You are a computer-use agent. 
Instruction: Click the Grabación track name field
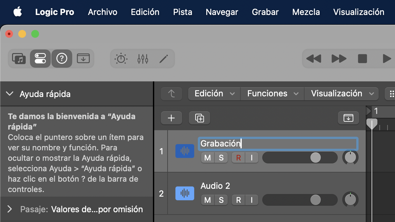click(x=278, y=144)
